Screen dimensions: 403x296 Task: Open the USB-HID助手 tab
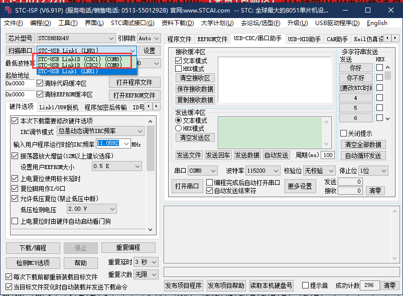(304, 39)
